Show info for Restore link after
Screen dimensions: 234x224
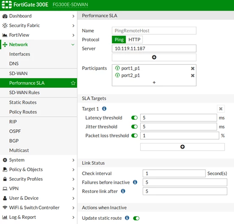pyautogui.click(x=123, y=191)
